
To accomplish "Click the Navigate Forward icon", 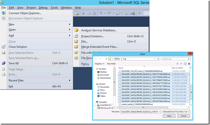I will tap(126, 13).
